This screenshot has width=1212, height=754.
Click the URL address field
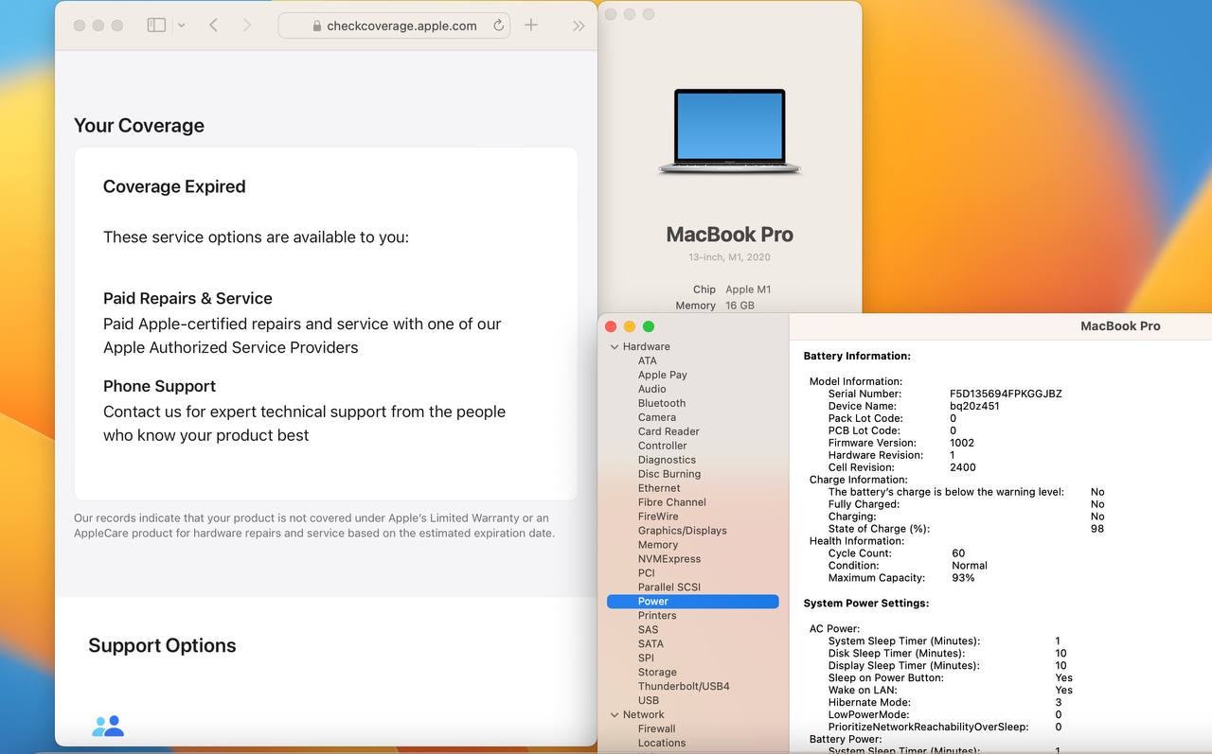pos(401,26)
